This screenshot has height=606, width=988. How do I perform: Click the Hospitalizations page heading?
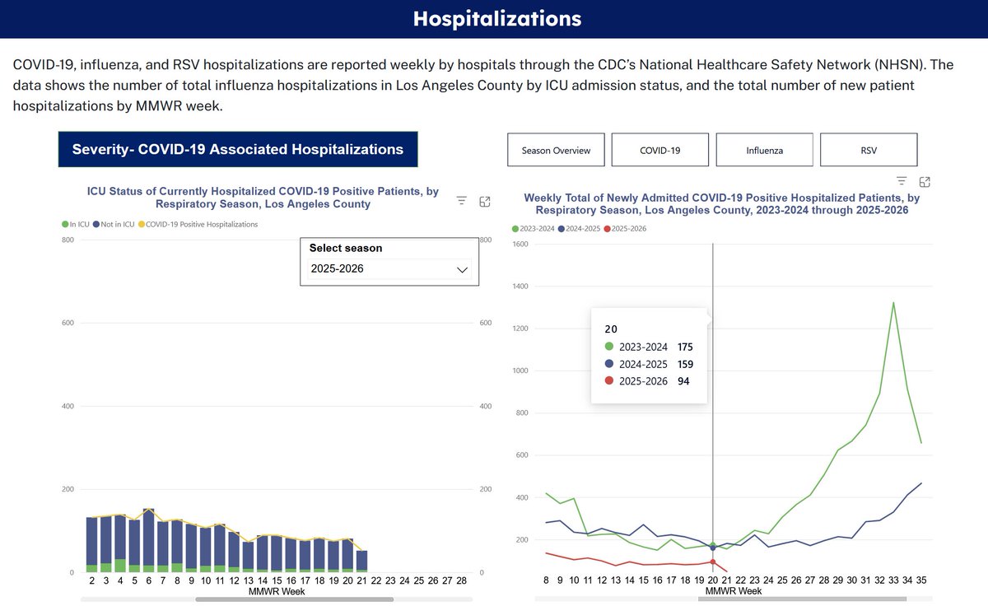tap(497, 18)
